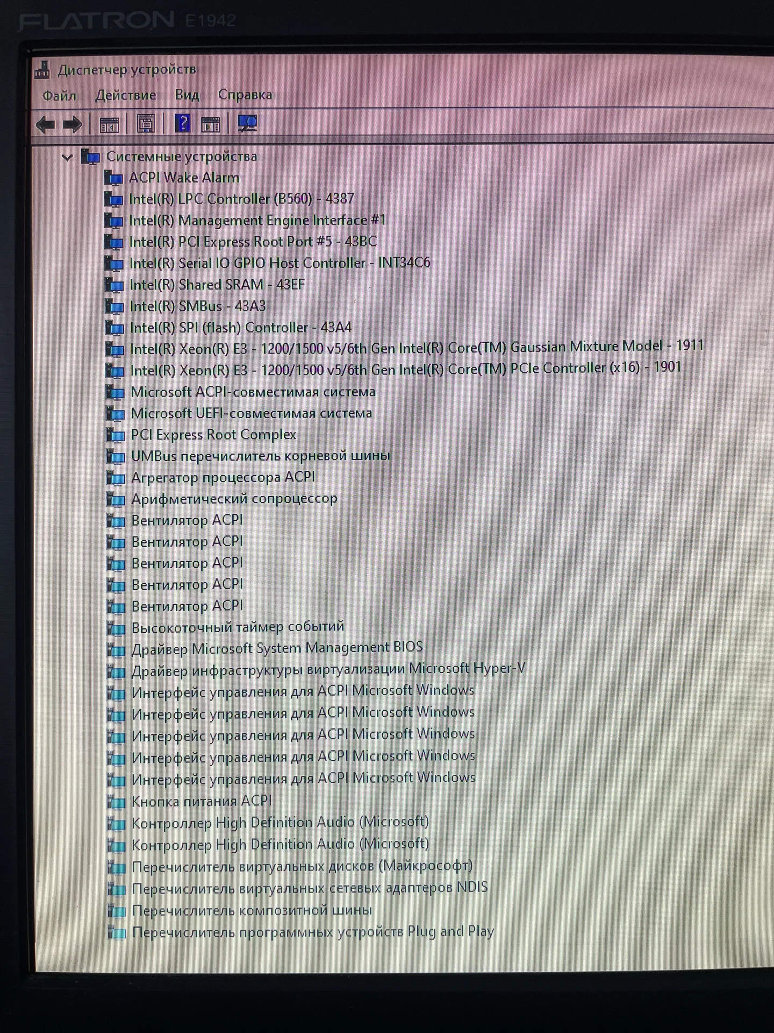Select the Системные устройства category label
774x1033 pixels.
[x=182, y=157]
